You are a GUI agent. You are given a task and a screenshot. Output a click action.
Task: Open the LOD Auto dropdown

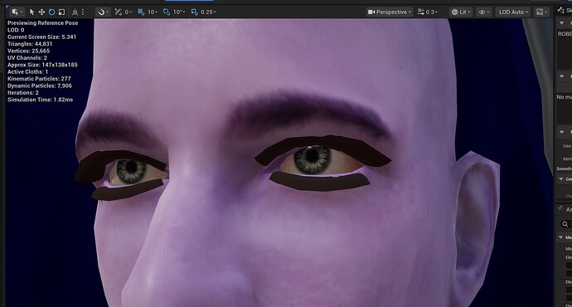click(513, 12)
